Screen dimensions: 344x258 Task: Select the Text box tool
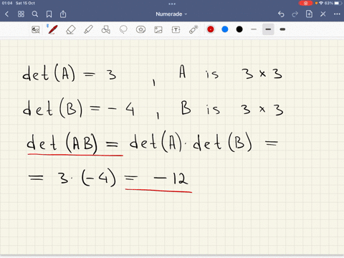(176, 29)
